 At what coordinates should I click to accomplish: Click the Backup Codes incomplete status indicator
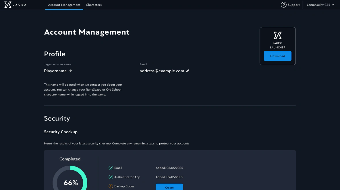tap(111, 186)
